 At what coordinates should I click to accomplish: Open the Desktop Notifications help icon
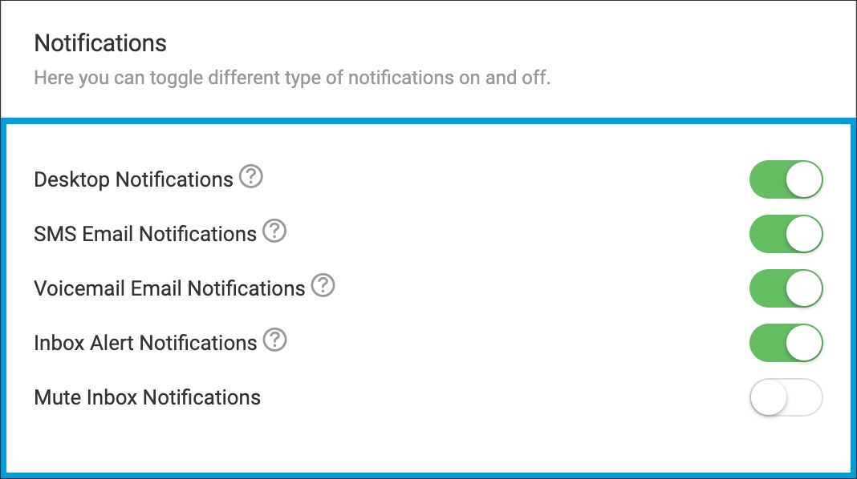(251, 177)
